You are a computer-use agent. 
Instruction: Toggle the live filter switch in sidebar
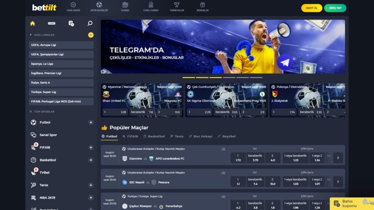tap(52, 23)
